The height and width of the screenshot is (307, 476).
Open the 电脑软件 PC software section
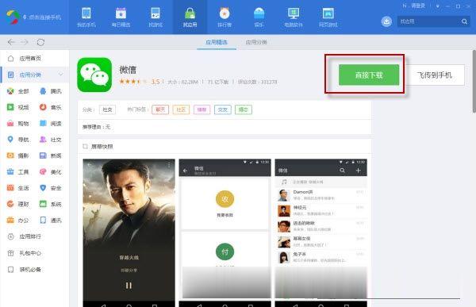(x=294, y=17)
